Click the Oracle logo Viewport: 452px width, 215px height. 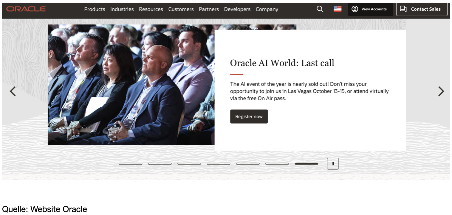(x=26, y=9)
